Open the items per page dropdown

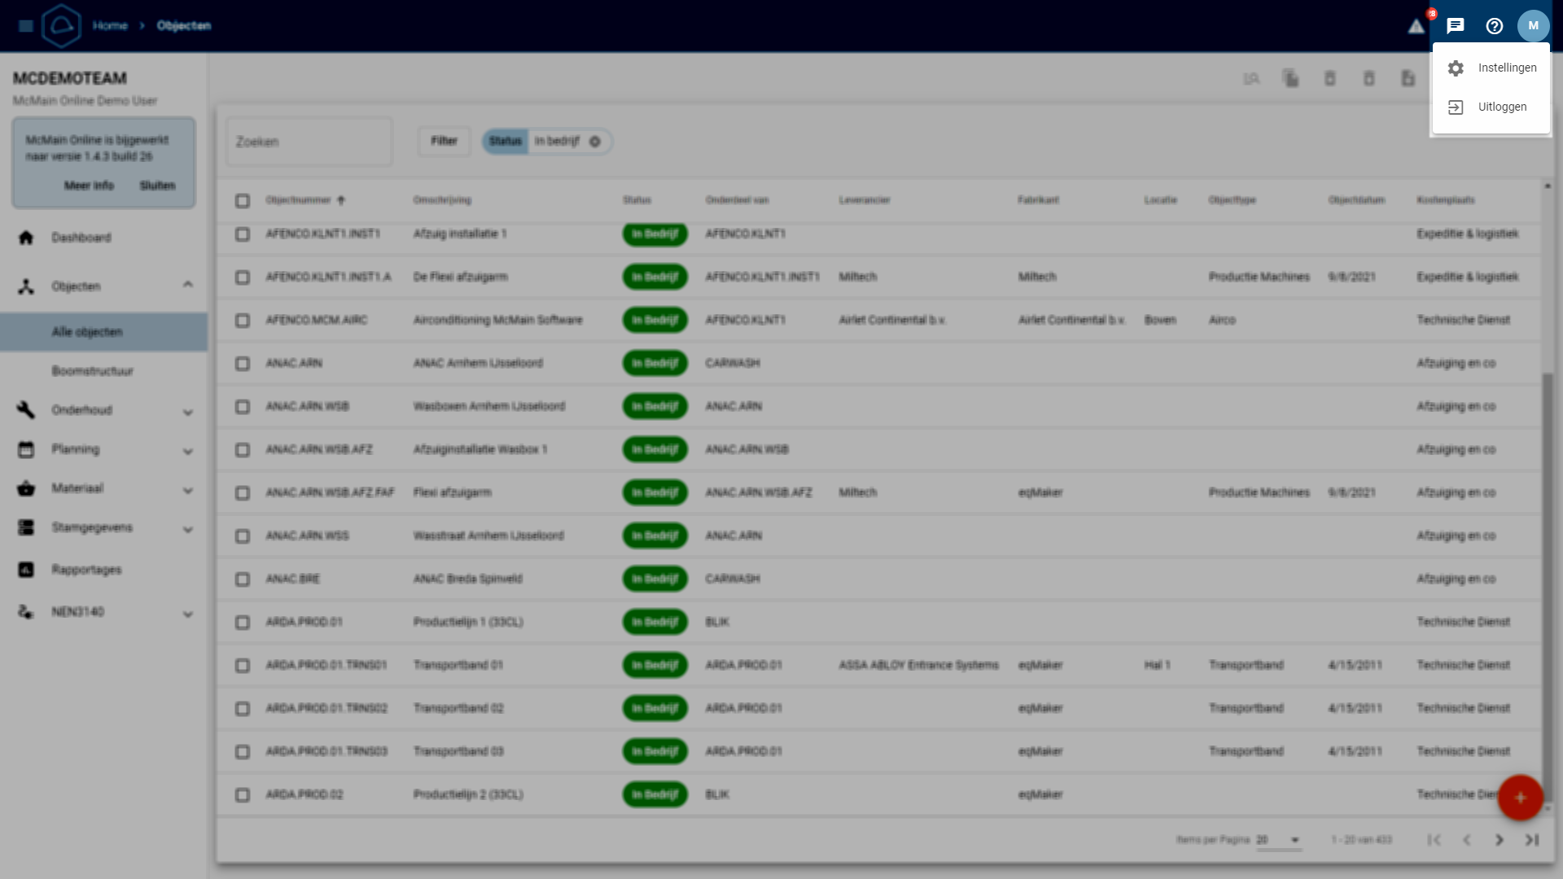point(1294,840)
